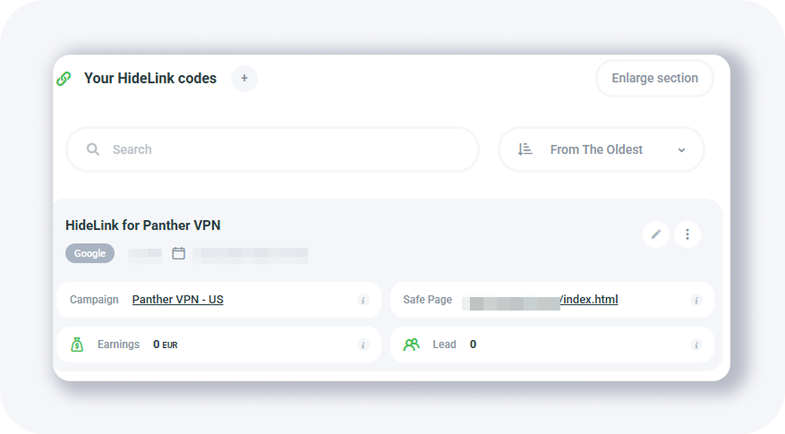Click the Earnings info icon

coord(363,345)
